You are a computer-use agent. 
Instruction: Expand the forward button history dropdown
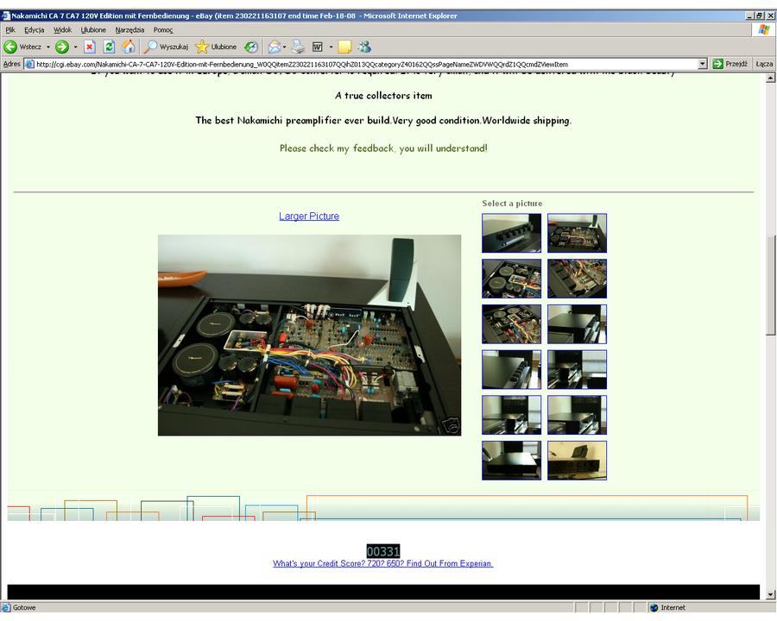point(75,47)
